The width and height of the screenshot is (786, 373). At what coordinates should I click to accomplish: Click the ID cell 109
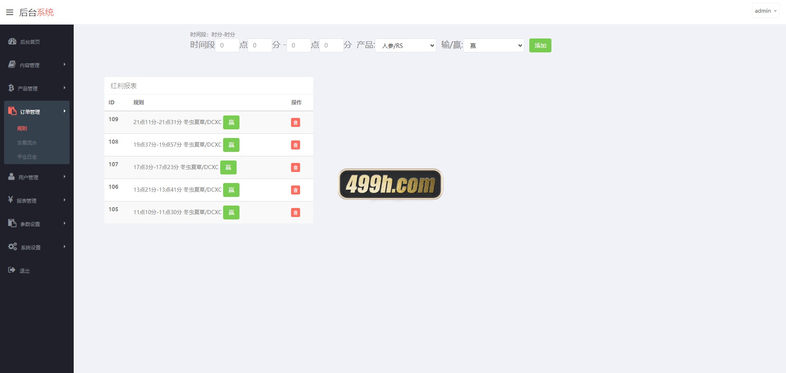[113, 119]
